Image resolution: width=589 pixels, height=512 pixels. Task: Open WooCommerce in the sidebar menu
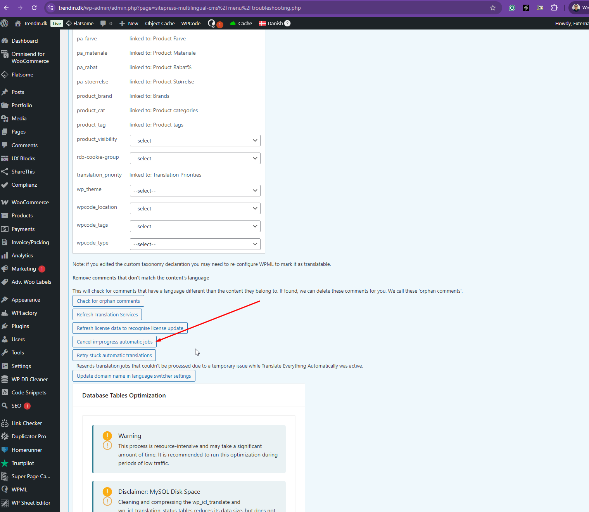30,202
